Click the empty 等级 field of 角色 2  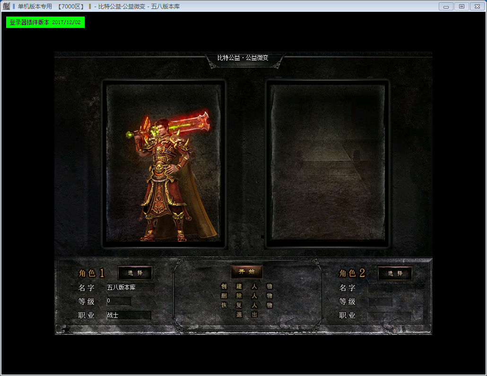380,301
